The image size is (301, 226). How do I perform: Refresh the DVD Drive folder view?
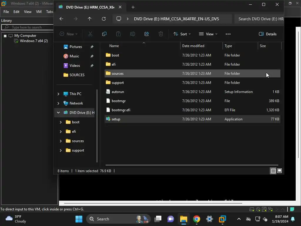pos(104,19)
